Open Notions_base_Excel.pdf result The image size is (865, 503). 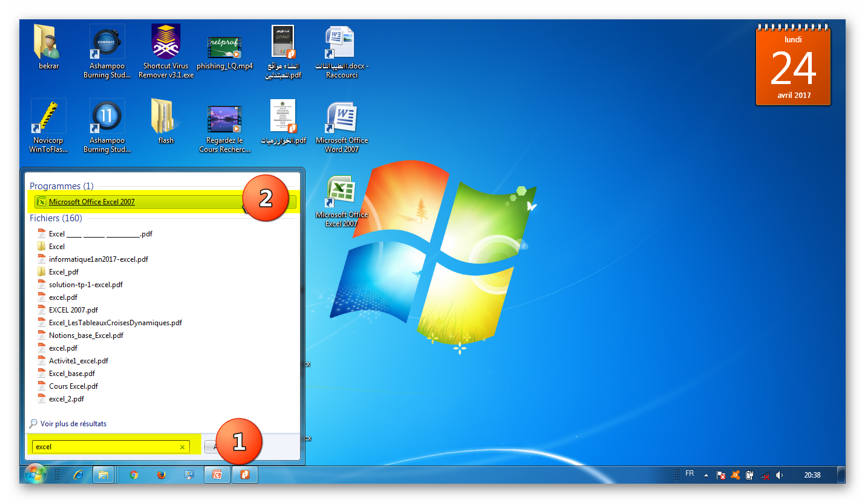pos(80,336)
